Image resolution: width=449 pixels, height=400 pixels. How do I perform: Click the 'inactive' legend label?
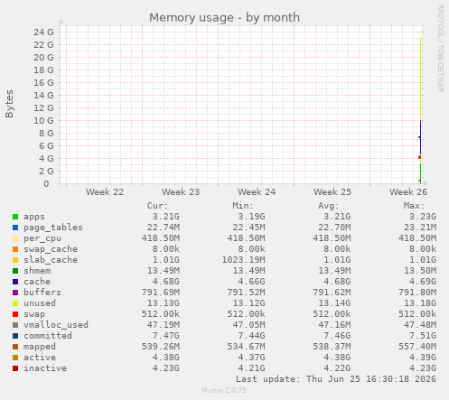click(x=45, y=368)
